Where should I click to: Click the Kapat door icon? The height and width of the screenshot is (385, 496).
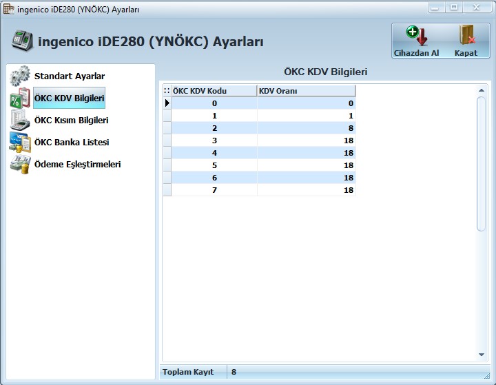coord(467,35)
